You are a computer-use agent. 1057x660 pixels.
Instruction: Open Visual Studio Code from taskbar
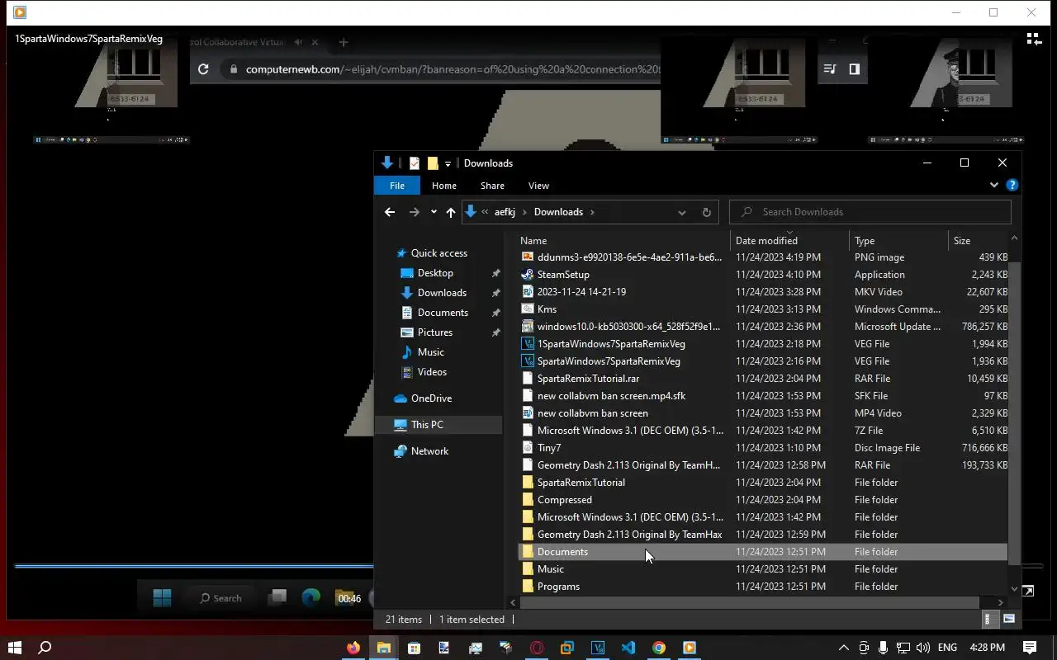click(x=628, y=648)
